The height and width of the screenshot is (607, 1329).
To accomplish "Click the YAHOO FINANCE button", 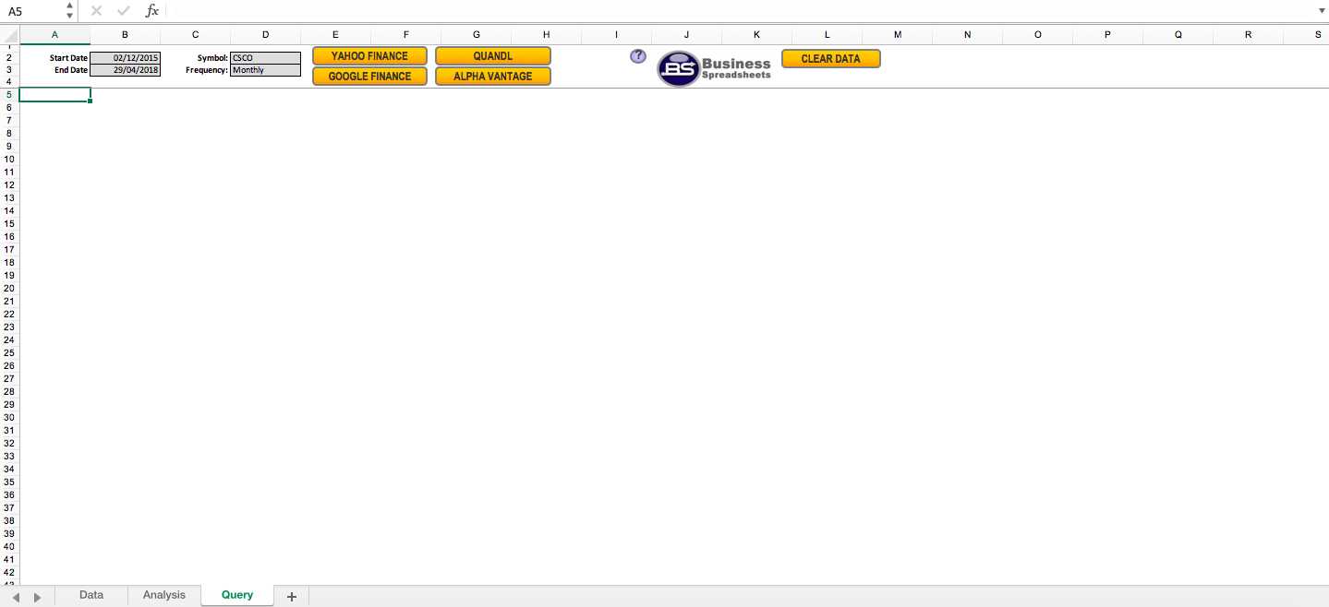I will point(369,56).
